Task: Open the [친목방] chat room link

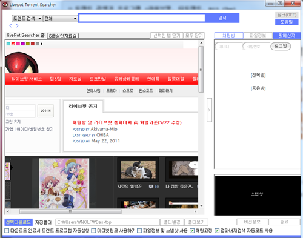Action: click(258, 75)
